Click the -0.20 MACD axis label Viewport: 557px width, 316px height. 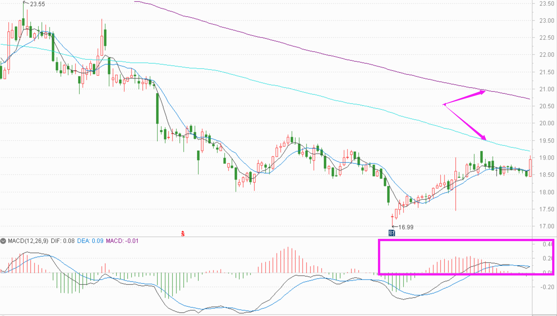tap(547, 287)
